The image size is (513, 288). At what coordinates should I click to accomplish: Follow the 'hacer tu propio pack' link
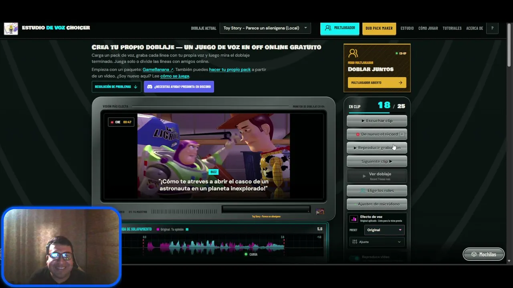tap(230, 70)
